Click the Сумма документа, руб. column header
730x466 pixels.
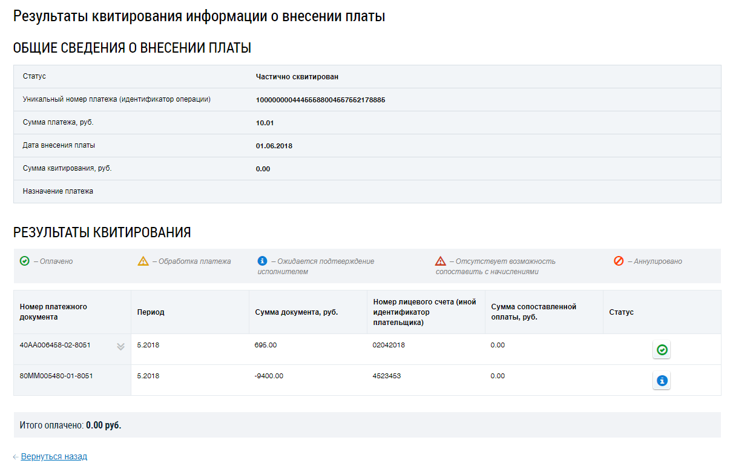[296, 312]
